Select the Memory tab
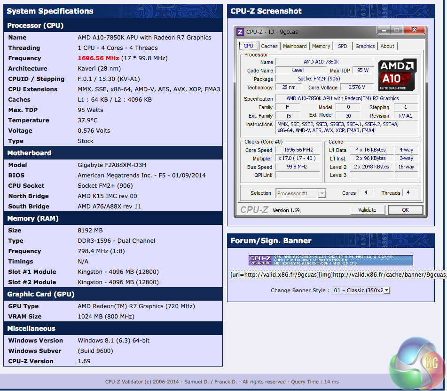 (321, 46)
